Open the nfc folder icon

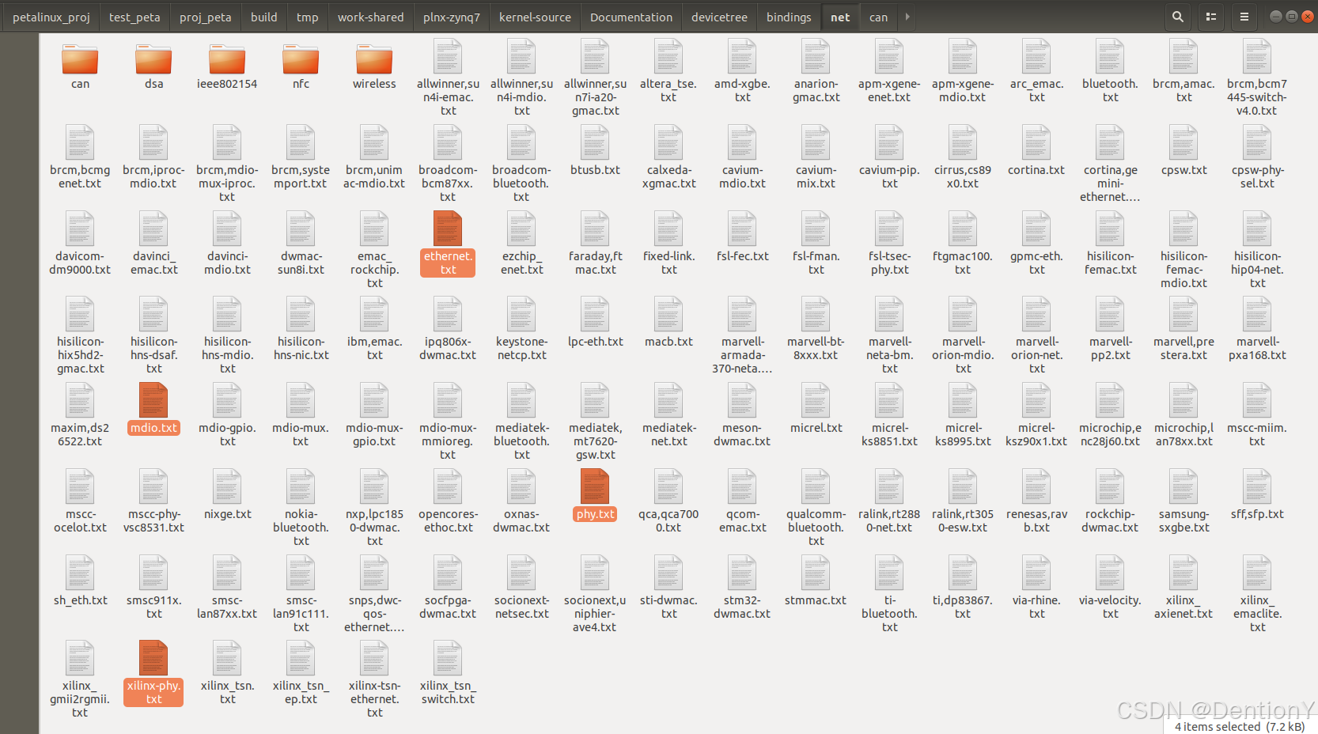tap(301, 59)
